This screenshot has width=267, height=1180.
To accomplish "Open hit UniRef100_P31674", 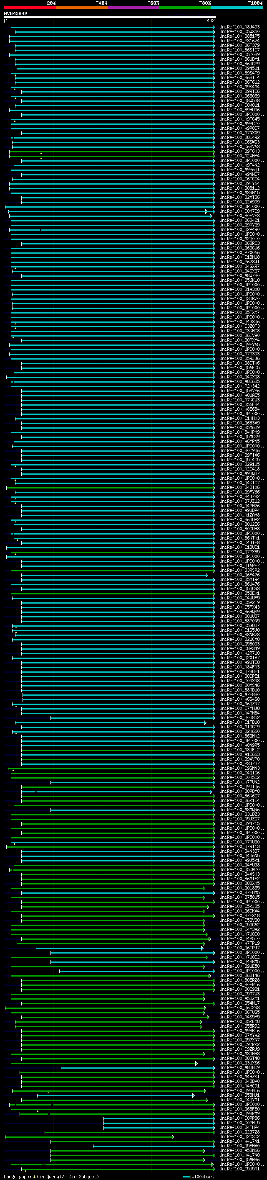I will [x=239, y=41].
